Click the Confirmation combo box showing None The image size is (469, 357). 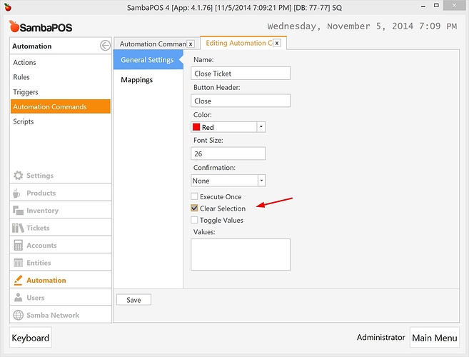[228, 181]
